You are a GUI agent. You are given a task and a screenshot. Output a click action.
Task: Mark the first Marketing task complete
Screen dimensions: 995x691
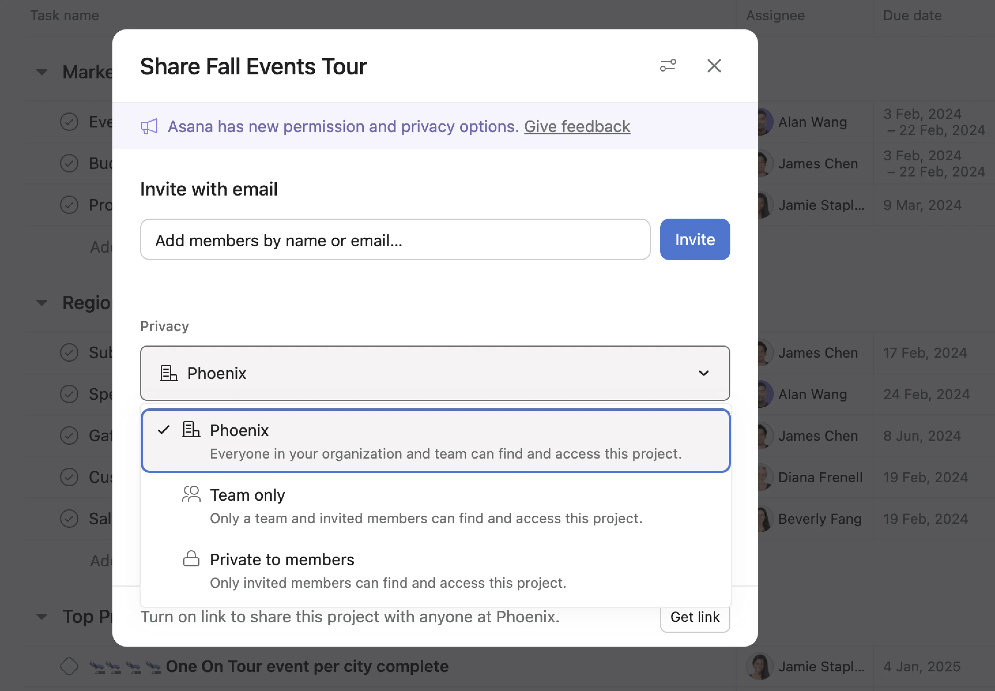(69, 122)
